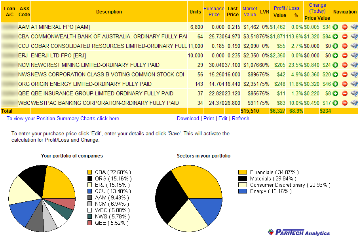Click the companies portfolio pie chart
359x237 pixels.
[42, 198]
